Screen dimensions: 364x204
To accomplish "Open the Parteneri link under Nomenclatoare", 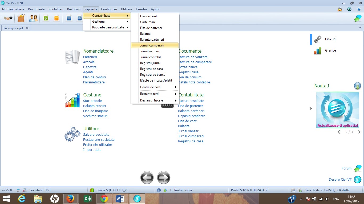I will 90,57.
